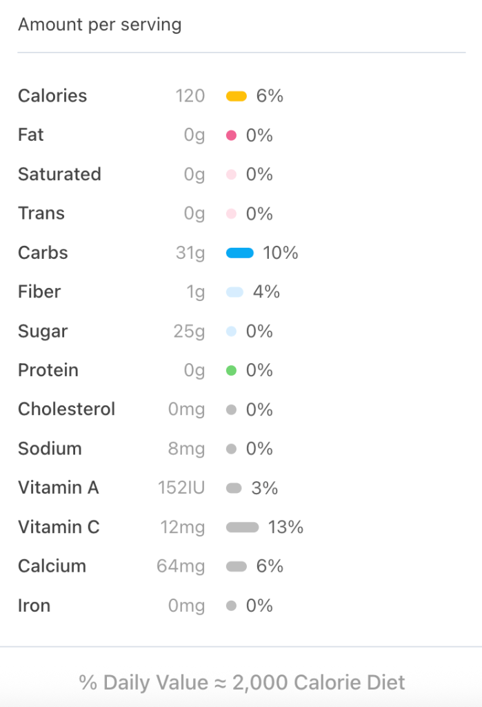Click the green Protein indicator dot
Screen dimensions: 482x707
click(x=232, y=371)
